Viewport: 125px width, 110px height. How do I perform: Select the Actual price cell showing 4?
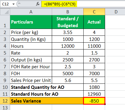[x=94, y=32]
